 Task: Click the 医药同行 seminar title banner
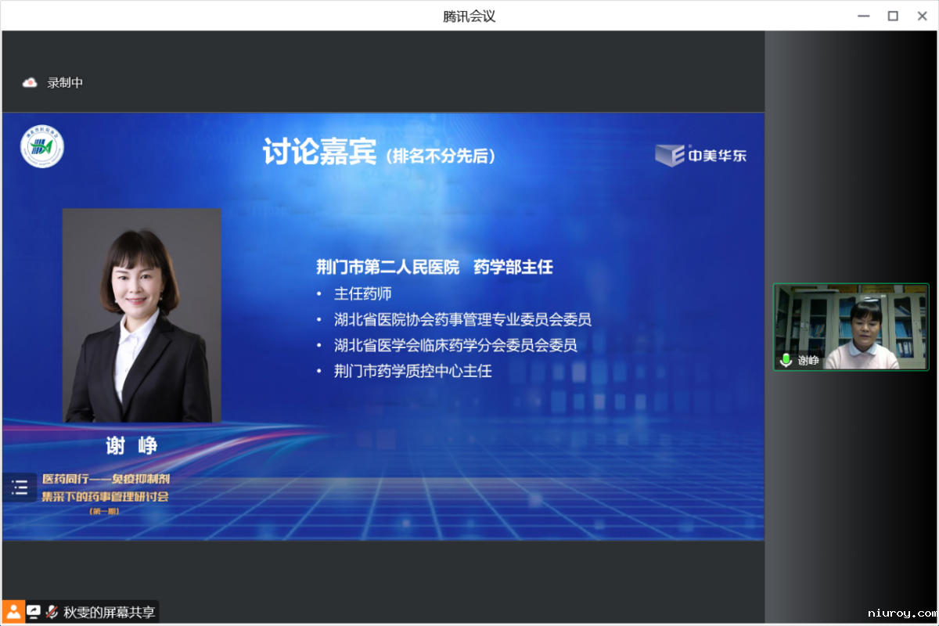(x=105, y=487)
